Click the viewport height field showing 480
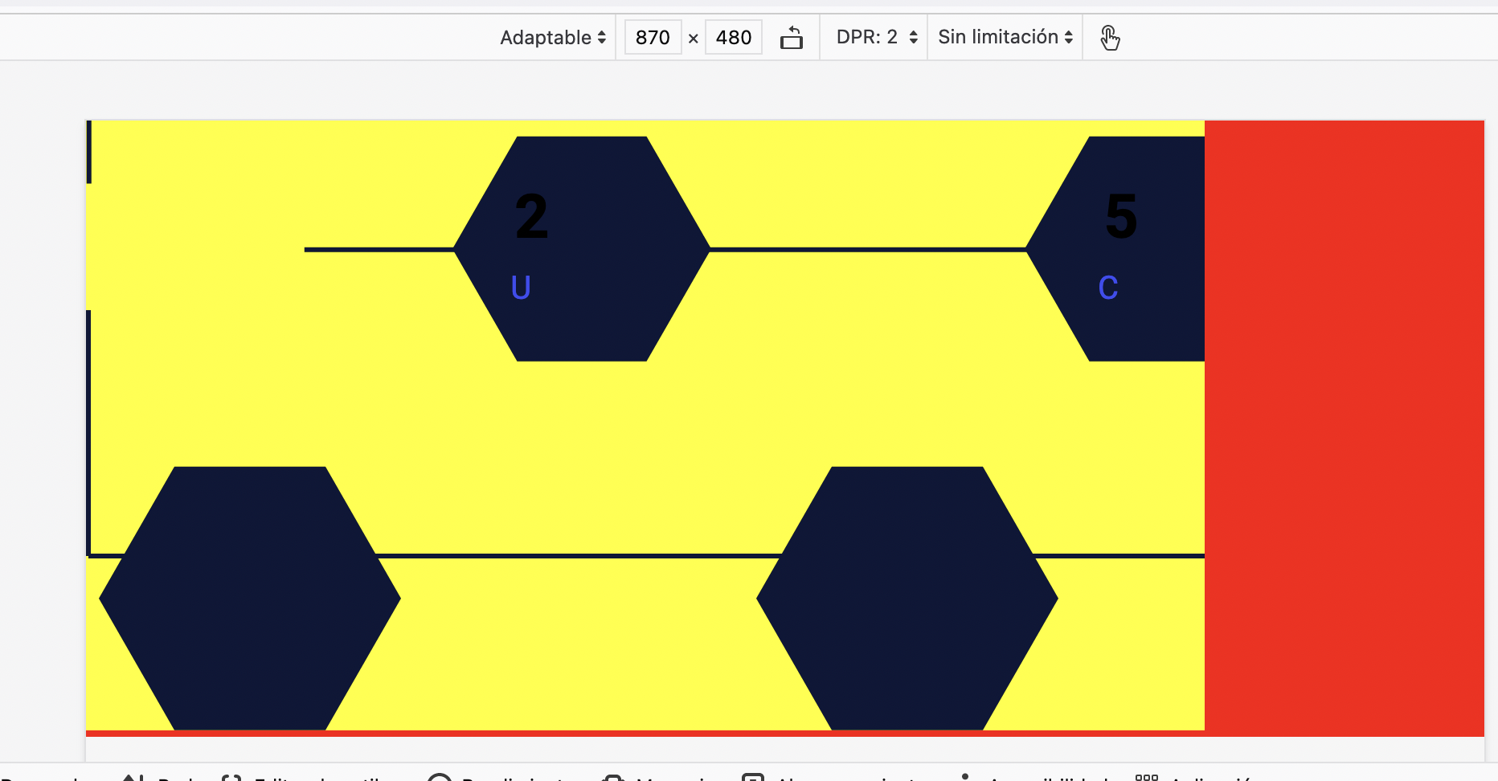Viewport: 1498px width, 781px height. click(x=734, y=37)
